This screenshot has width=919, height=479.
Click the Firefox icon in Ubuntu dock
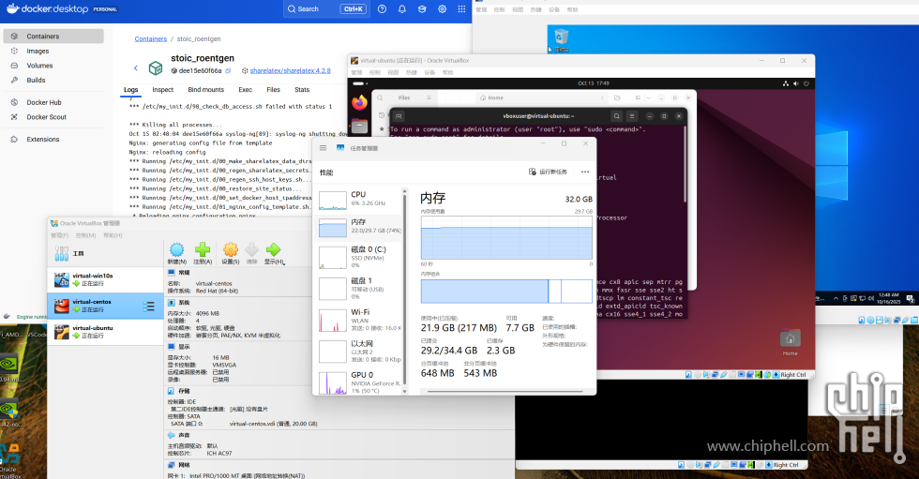360,101
